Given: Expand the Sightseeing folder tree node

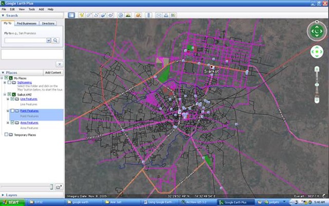Looking at the screenshot, I should coord(5,82).
